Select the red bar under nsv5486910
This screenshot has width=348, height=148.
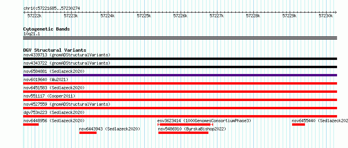pyautogui.click(x=183, y=133)
